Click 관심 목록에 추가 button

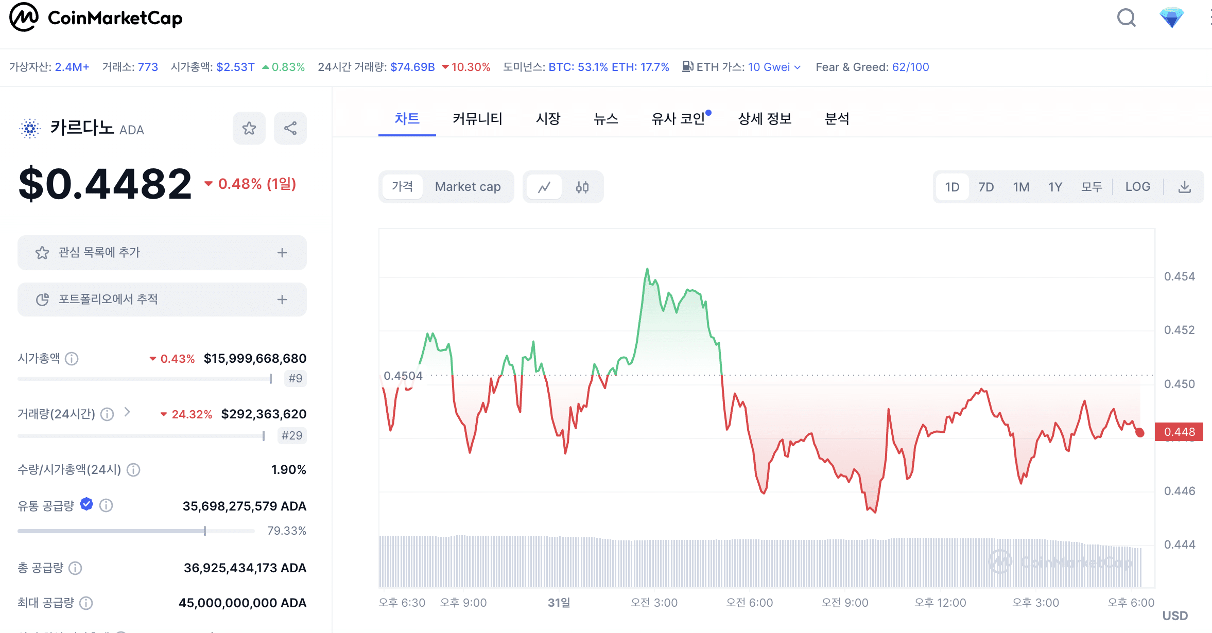[162, 253]
